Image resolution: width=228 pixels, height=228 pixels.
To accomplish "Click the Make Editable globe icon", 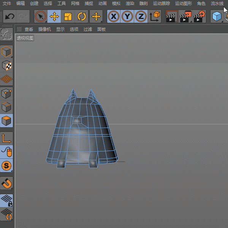I will pyautogui.click(x=6, y=34).
